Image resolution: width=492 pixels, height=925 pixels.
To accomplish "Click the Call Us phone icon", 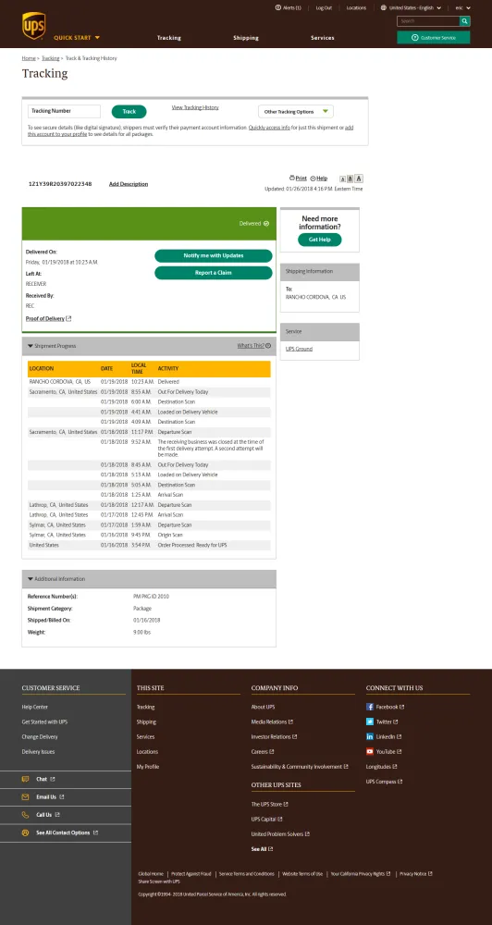I will click(25, 815).
